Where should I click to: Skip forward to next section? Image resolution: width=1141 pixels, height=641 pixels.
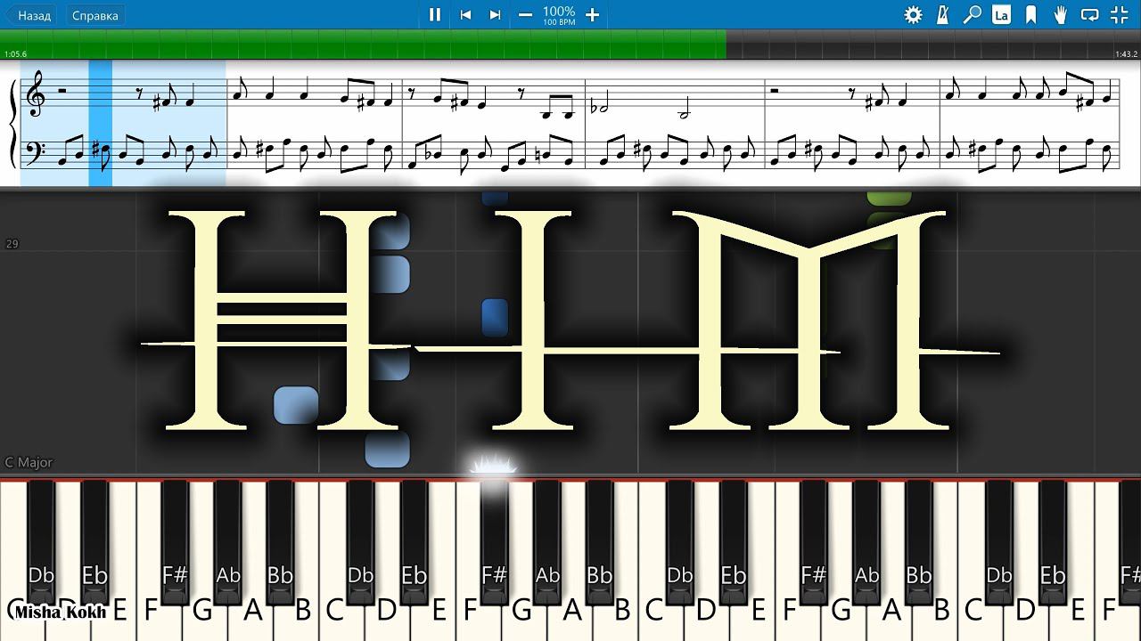point(495,14)
